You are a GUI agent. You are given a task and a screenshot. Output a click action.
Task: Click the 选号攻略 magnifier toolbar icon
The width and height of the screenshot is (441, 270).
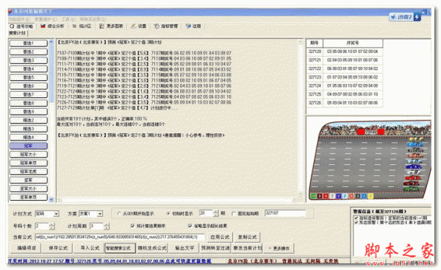12,26
